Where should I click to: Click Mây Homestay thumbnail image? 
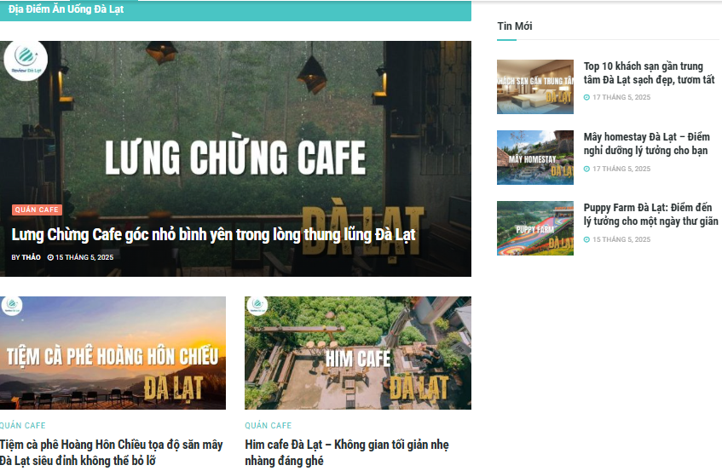(535, 158)
